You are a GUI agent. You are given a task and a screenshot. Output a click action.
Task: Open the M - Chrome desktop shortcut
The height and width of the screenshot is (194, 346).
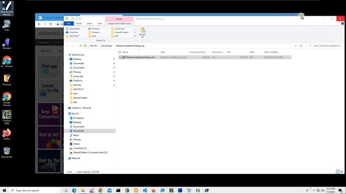7,61
